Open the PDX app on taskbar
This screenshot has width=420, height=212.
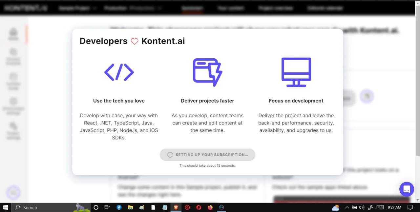(x=221, y=207)
